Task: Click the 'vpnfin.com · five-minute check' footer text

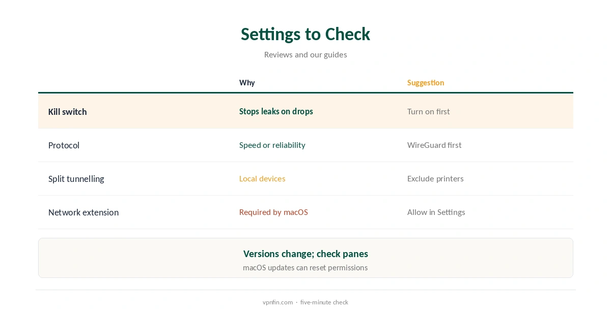Action: click(305, 302)
